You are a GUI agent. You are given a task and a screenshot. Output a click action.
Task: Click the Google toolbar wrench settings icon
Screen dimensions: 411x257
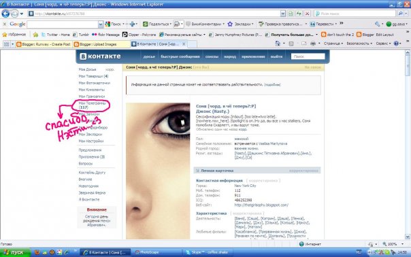[x=377, y=24]
